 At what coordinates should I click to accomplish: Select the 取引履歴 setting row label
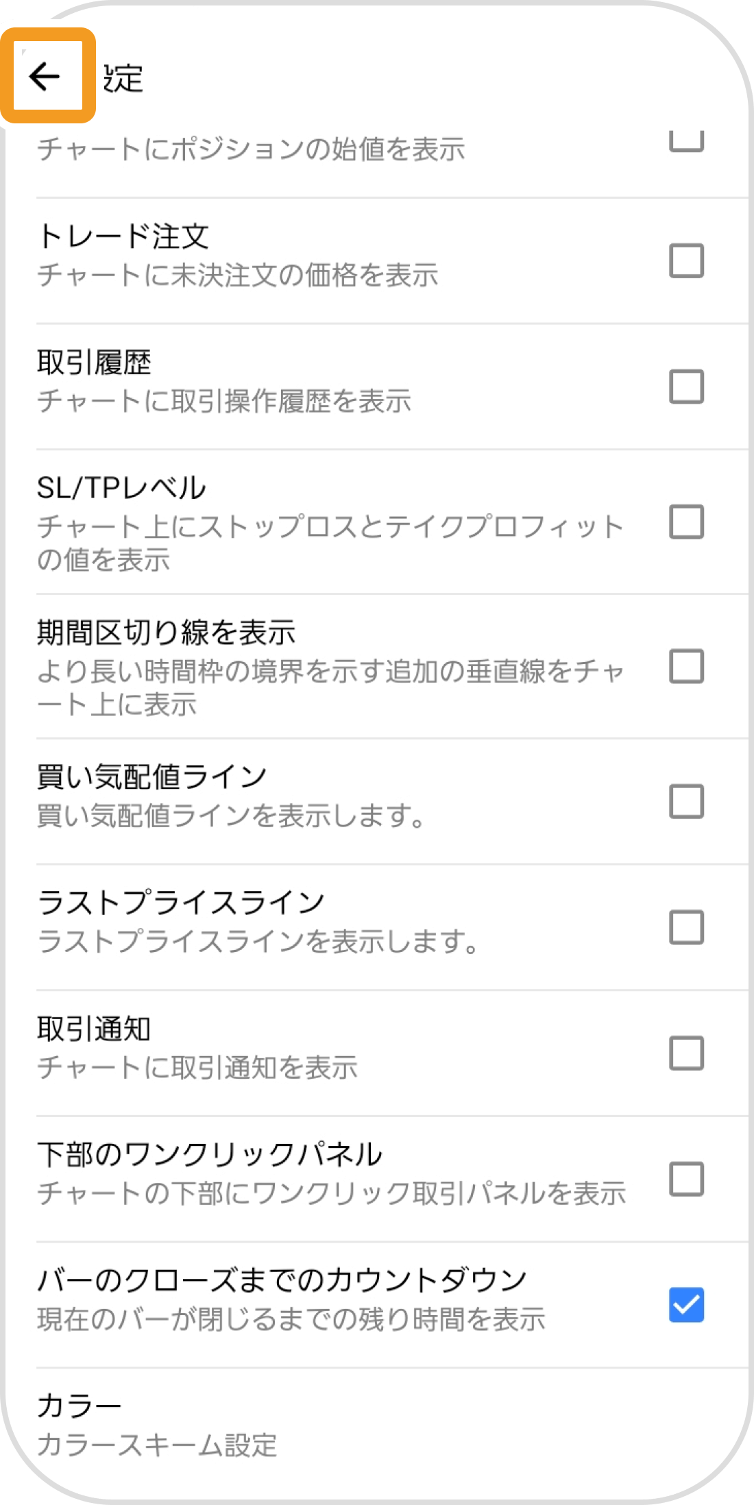pyautogui.click(x=94, y=363)
